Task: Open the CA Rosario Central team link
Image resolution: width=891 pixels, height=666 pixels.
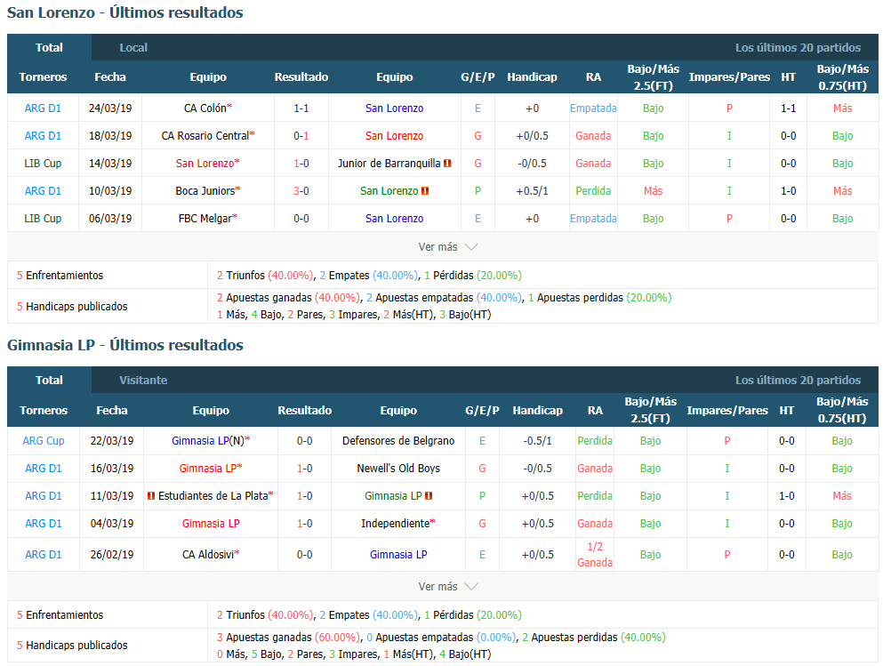Action: coord(205,136)
